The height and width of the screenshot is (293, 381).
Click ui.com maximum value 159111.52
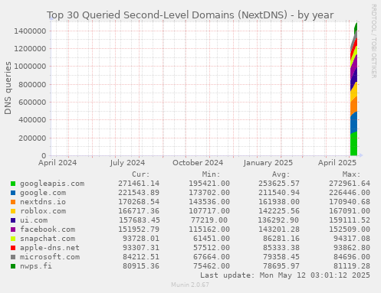(x=350, y=220)
